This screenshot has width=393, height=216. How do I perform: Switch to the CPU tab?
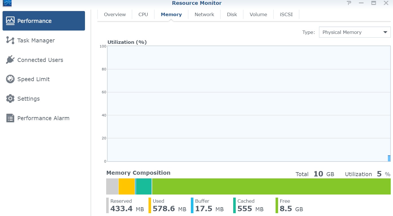[143, 14]
